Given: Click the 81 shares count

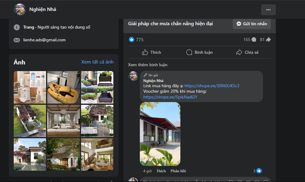Looking at the screenshot, I should click(262, 39).
